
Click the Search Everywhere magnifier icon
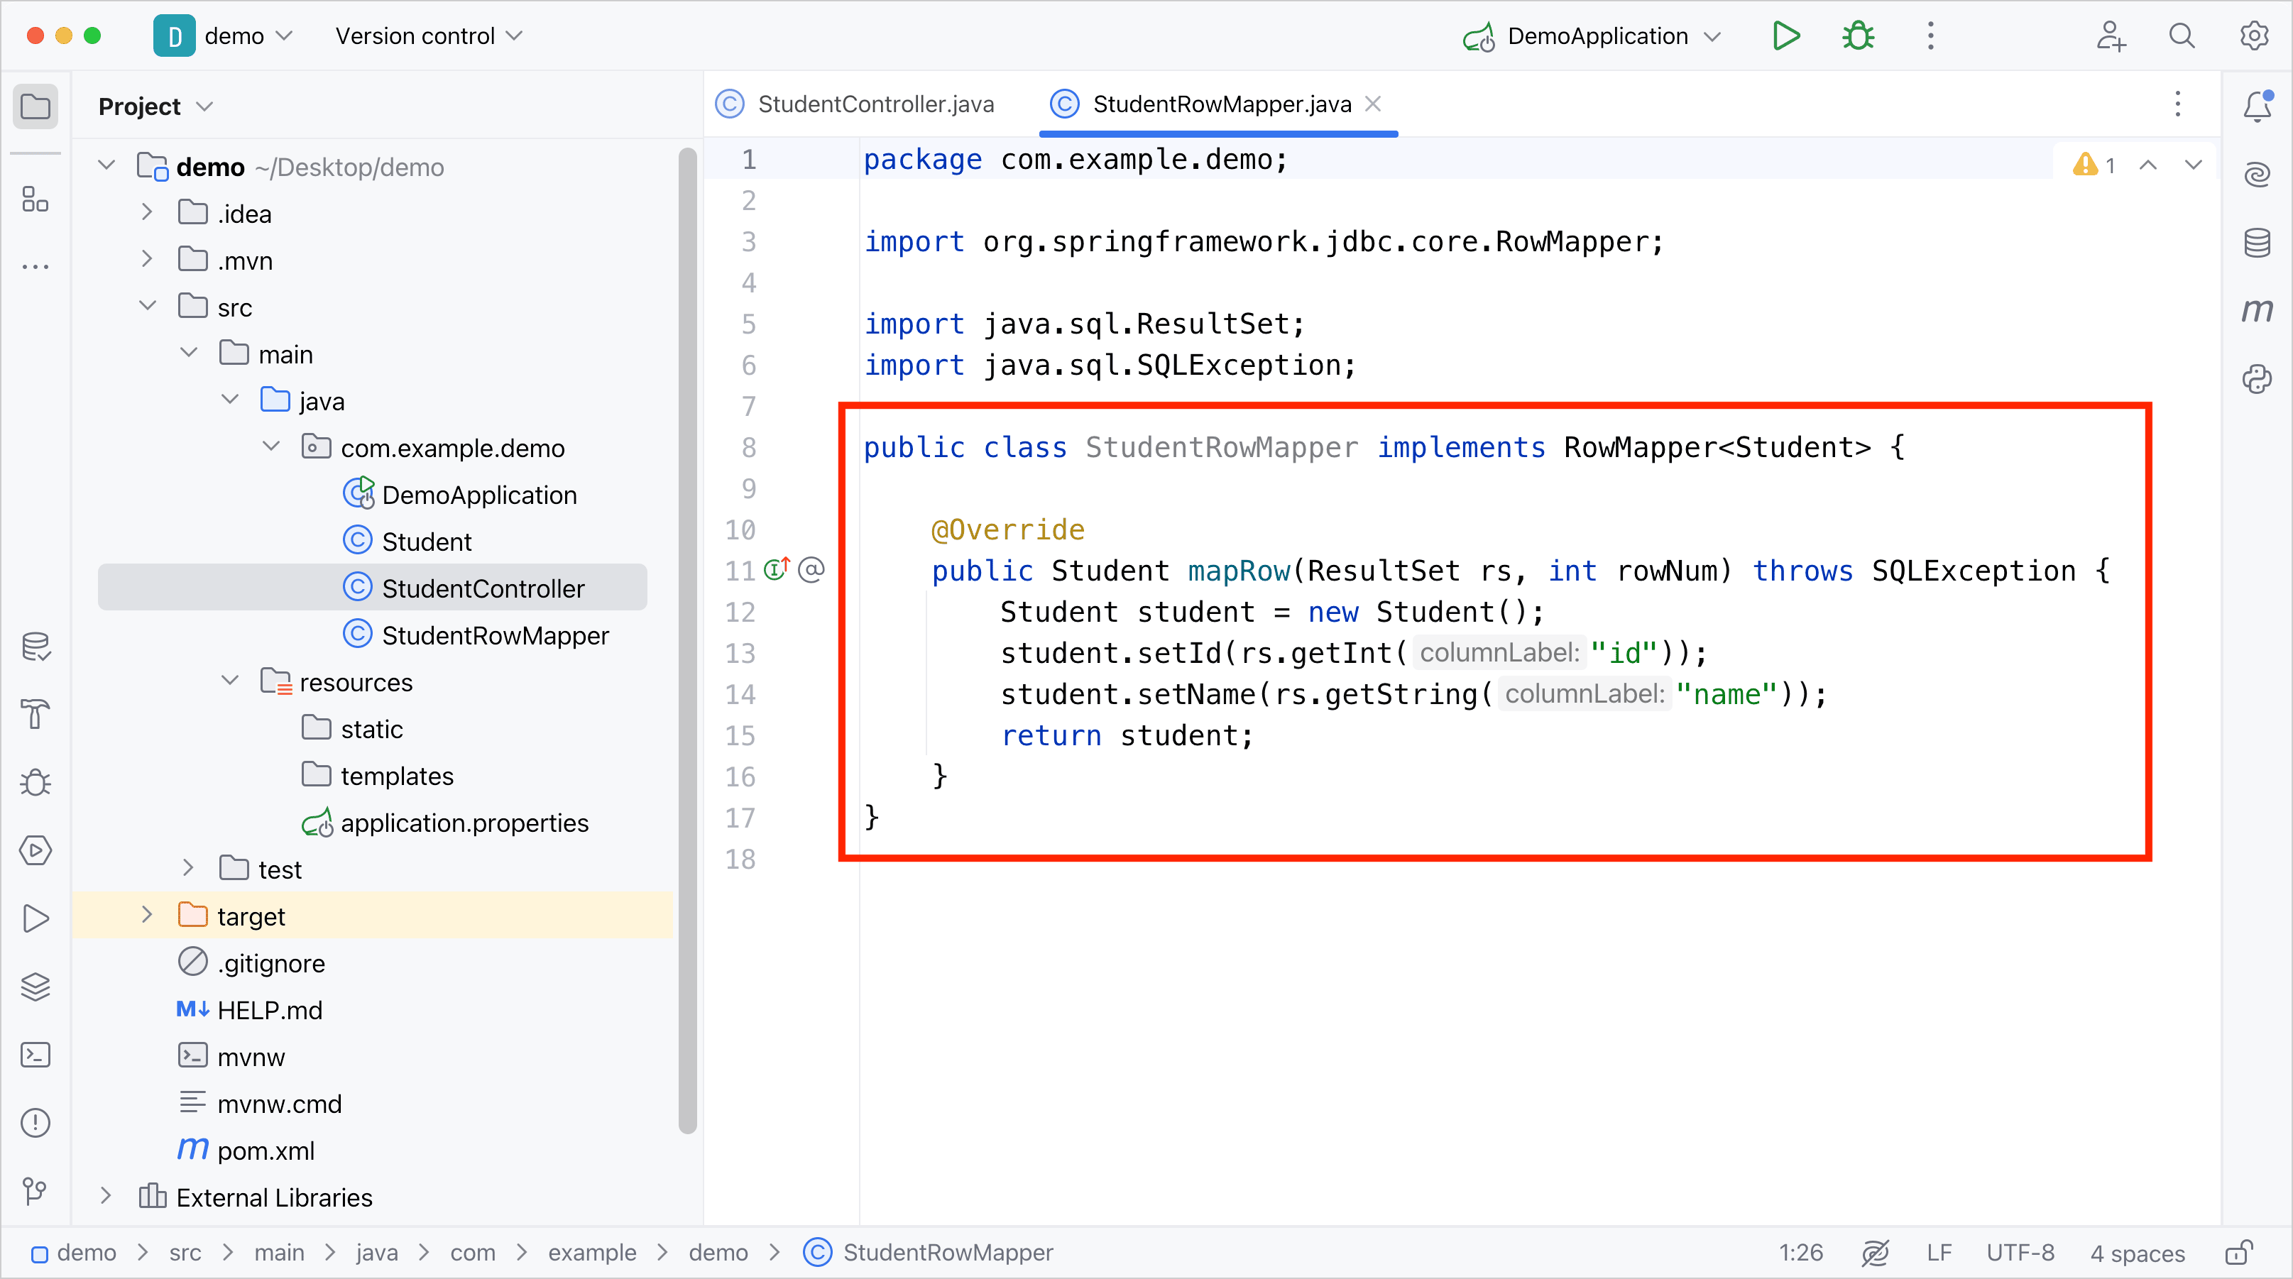tap(2181, 35)
